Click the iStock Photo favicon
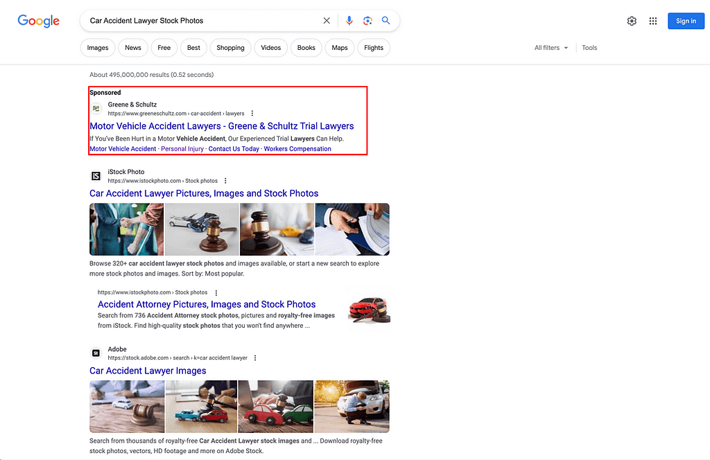 [96, 176]
